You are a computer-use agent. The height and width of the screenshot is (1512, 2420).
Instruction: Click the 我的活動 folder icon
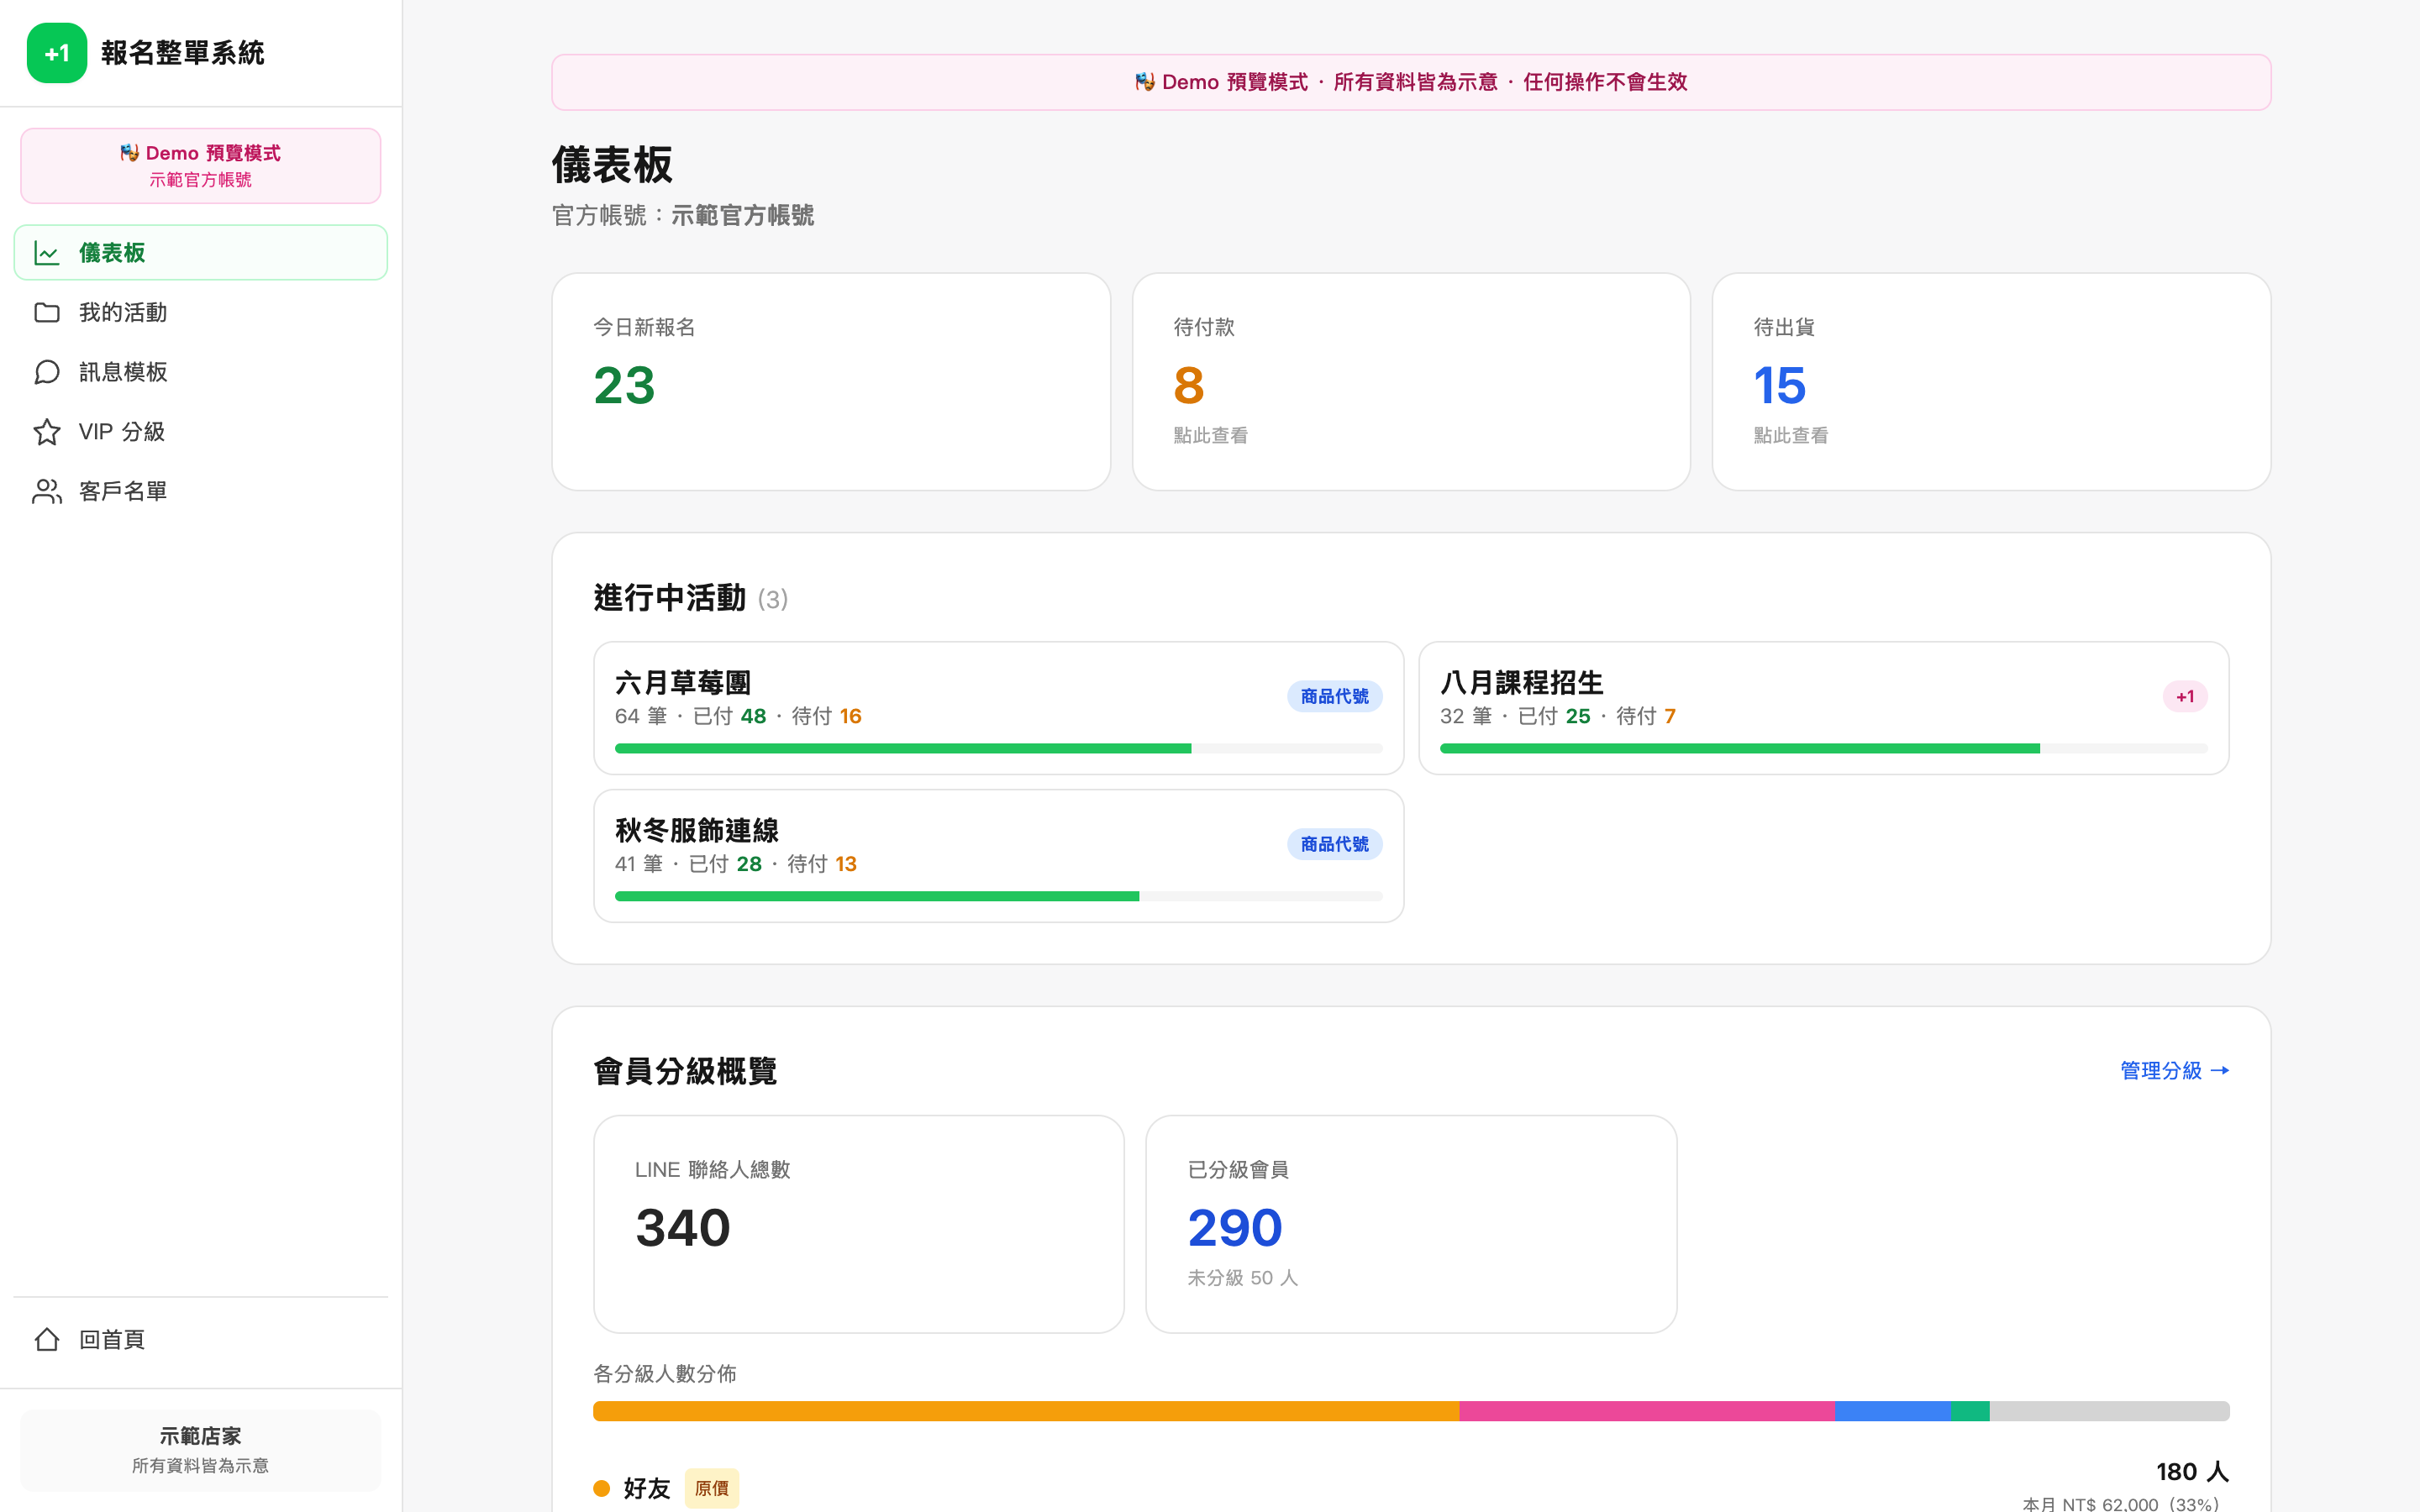tap(47, 312)
